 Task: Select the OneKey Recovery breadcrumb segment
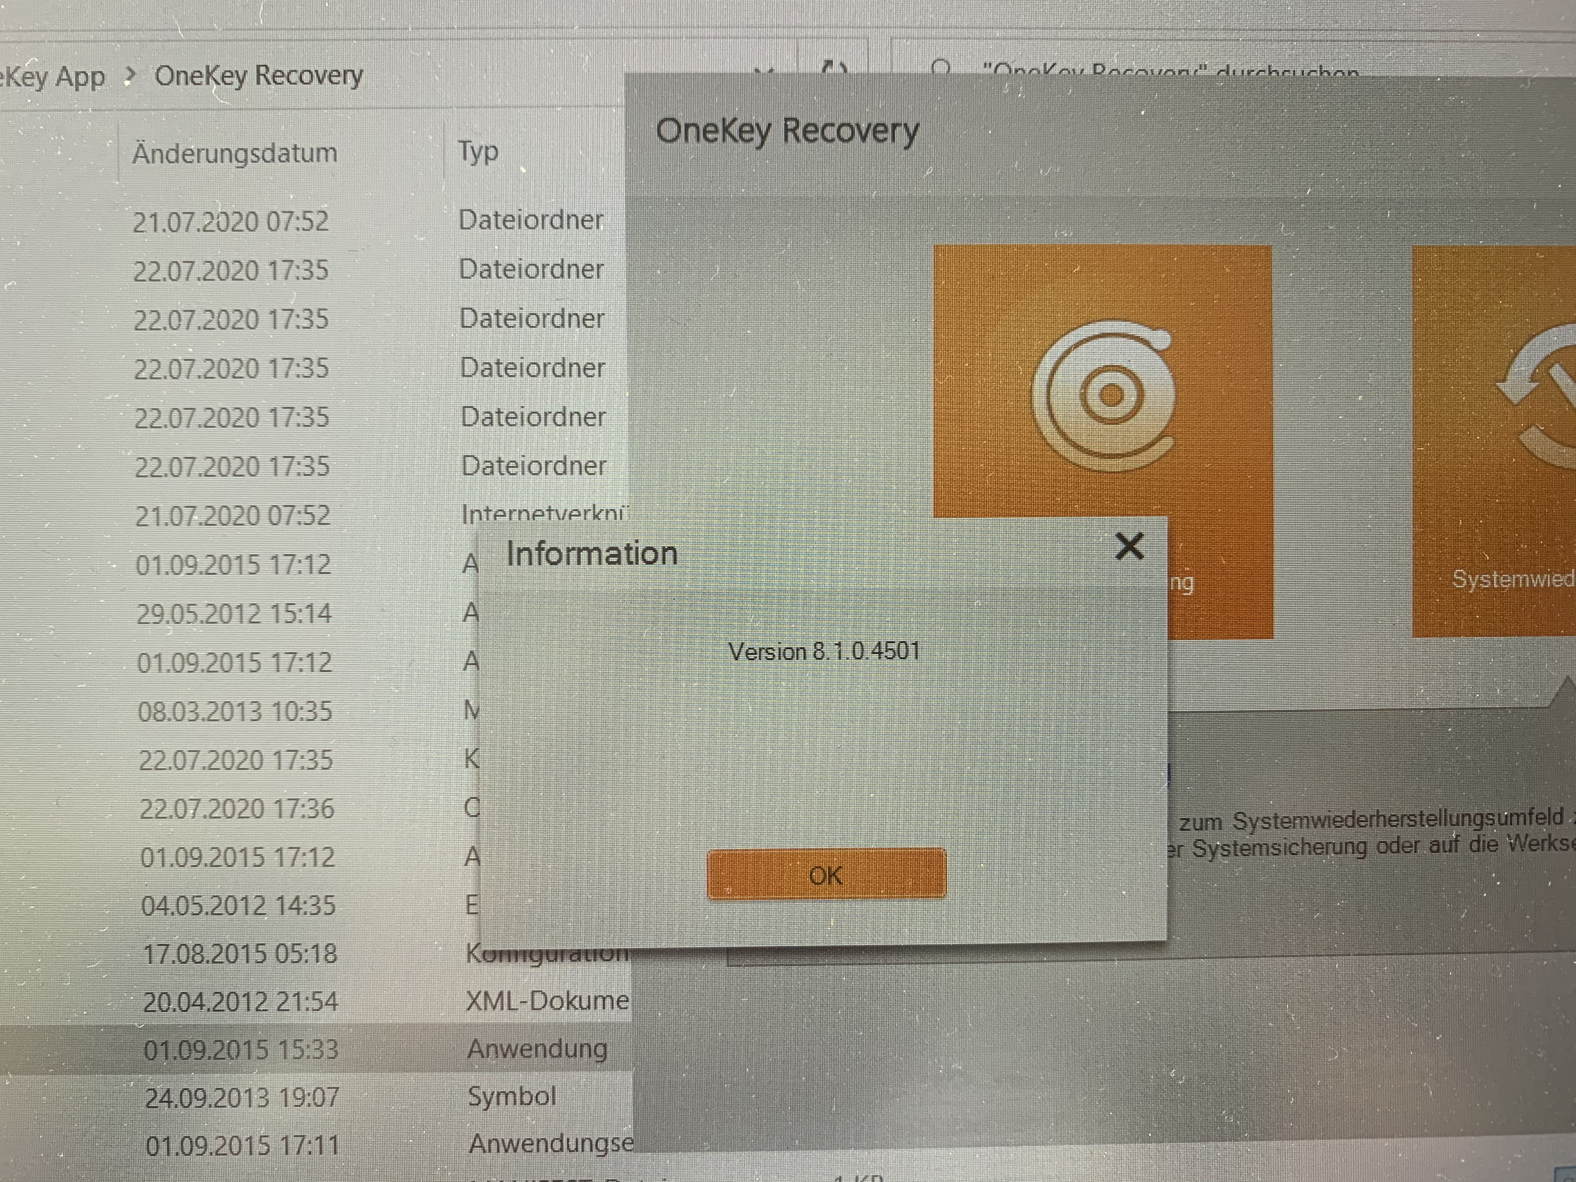(x=259, y=75)
